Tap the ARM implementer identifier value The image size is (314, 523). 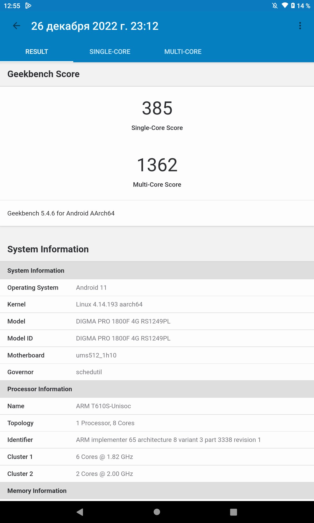pyautogui.click(x=169, y=440)
